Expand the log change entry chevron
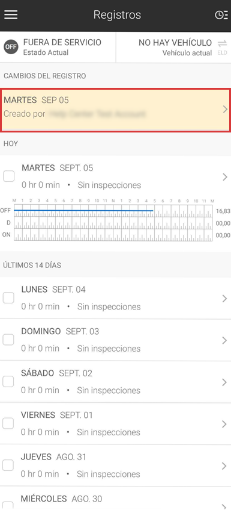 pos(225,110)
